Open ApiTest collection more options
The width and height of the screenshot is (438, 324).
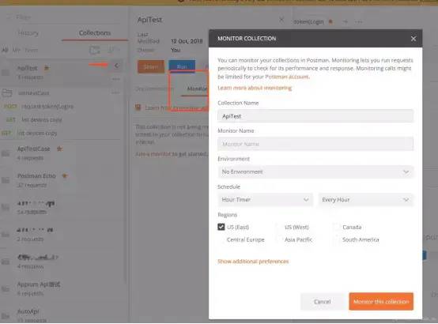click(x=116, y=79)
